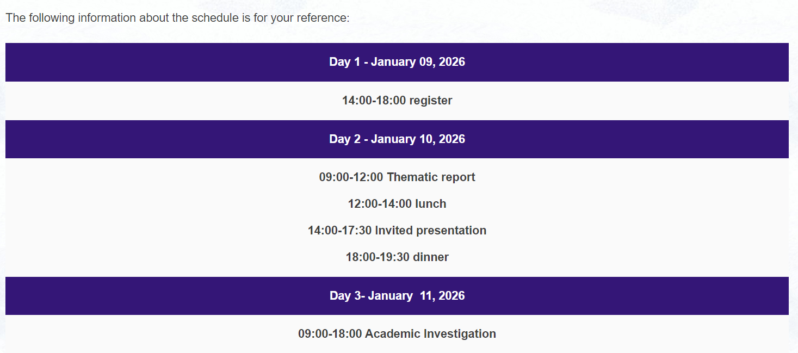Select the 14:00-18:00 time before register

pyautogui.click(x=374, y=101)
